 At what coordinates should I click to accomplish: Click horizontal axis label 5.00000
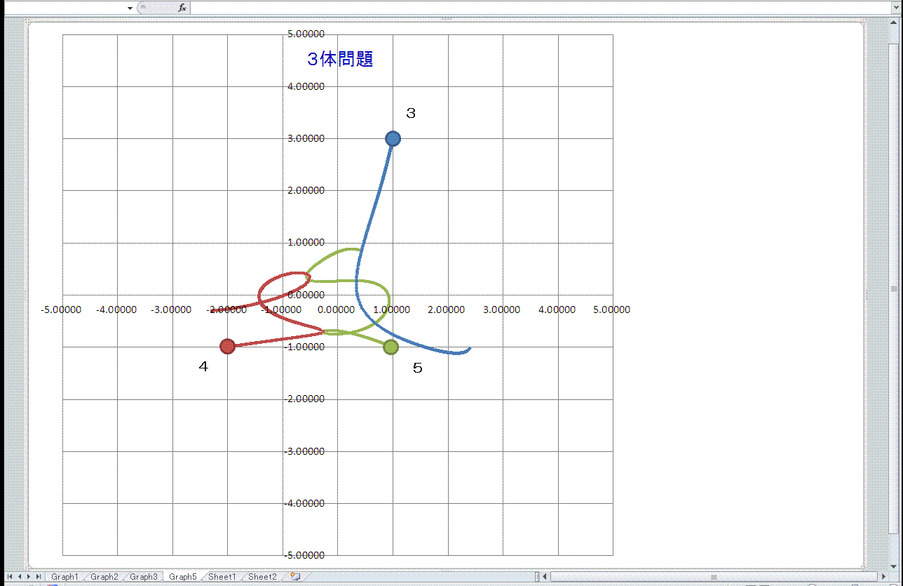pyautogui.click(x=612, y=309)
